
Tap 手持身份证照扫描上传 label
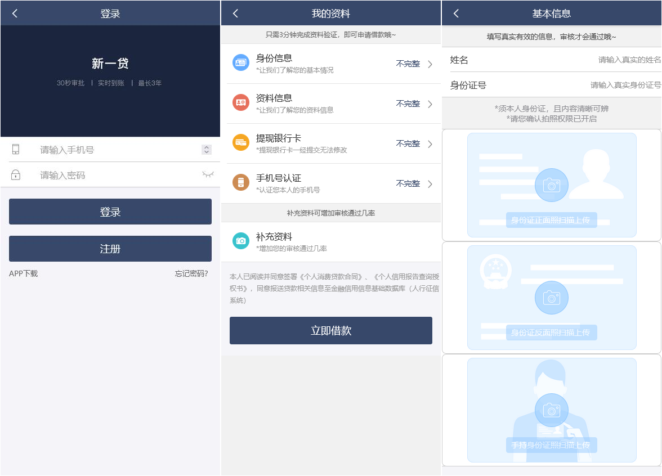(552, 445)
